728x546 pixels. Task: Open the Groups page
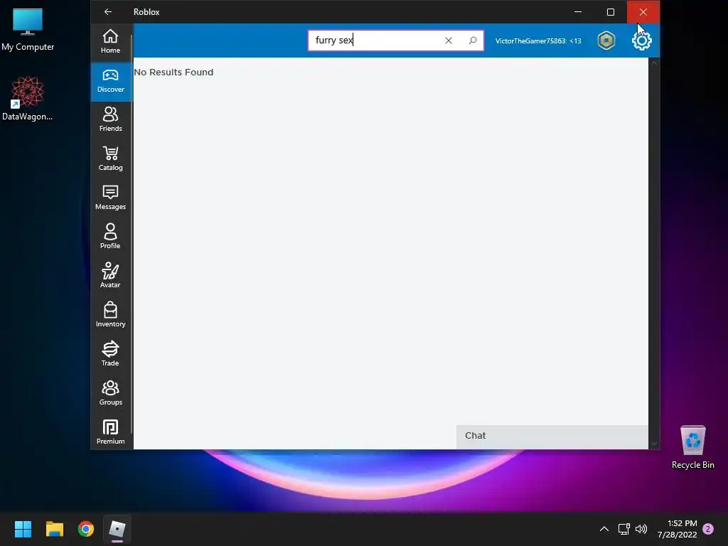[x=110, y=392]
